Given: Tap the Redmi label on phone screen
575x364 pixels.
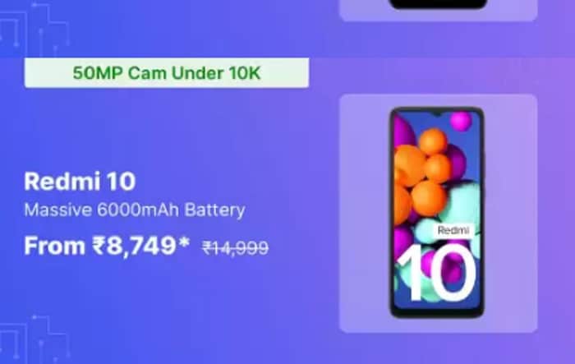Looking at the screenshot, I should [x=453, y=230].
